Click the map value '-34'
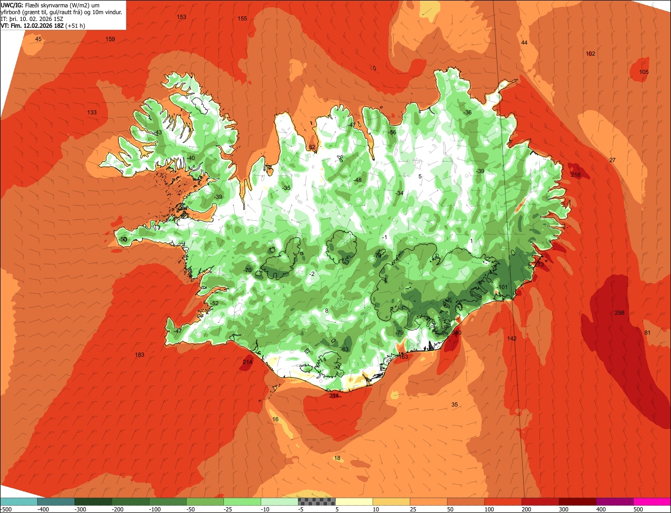The width and height of the screenshot is (671, 513). pos(399,194)
